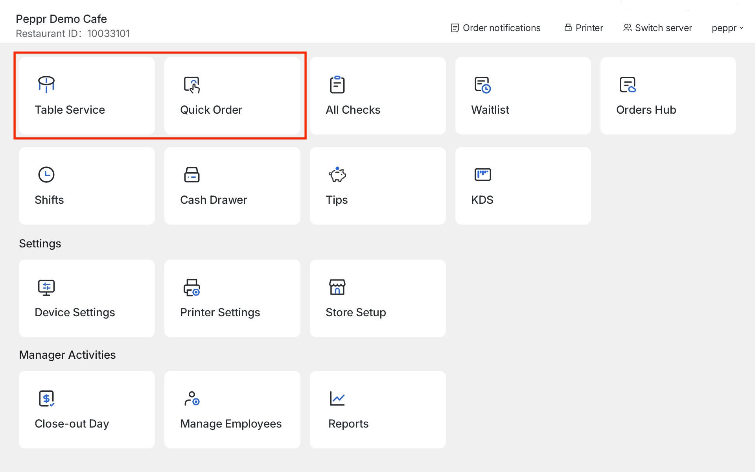Expand the peppr account dropdown

[x=727, y=28]
